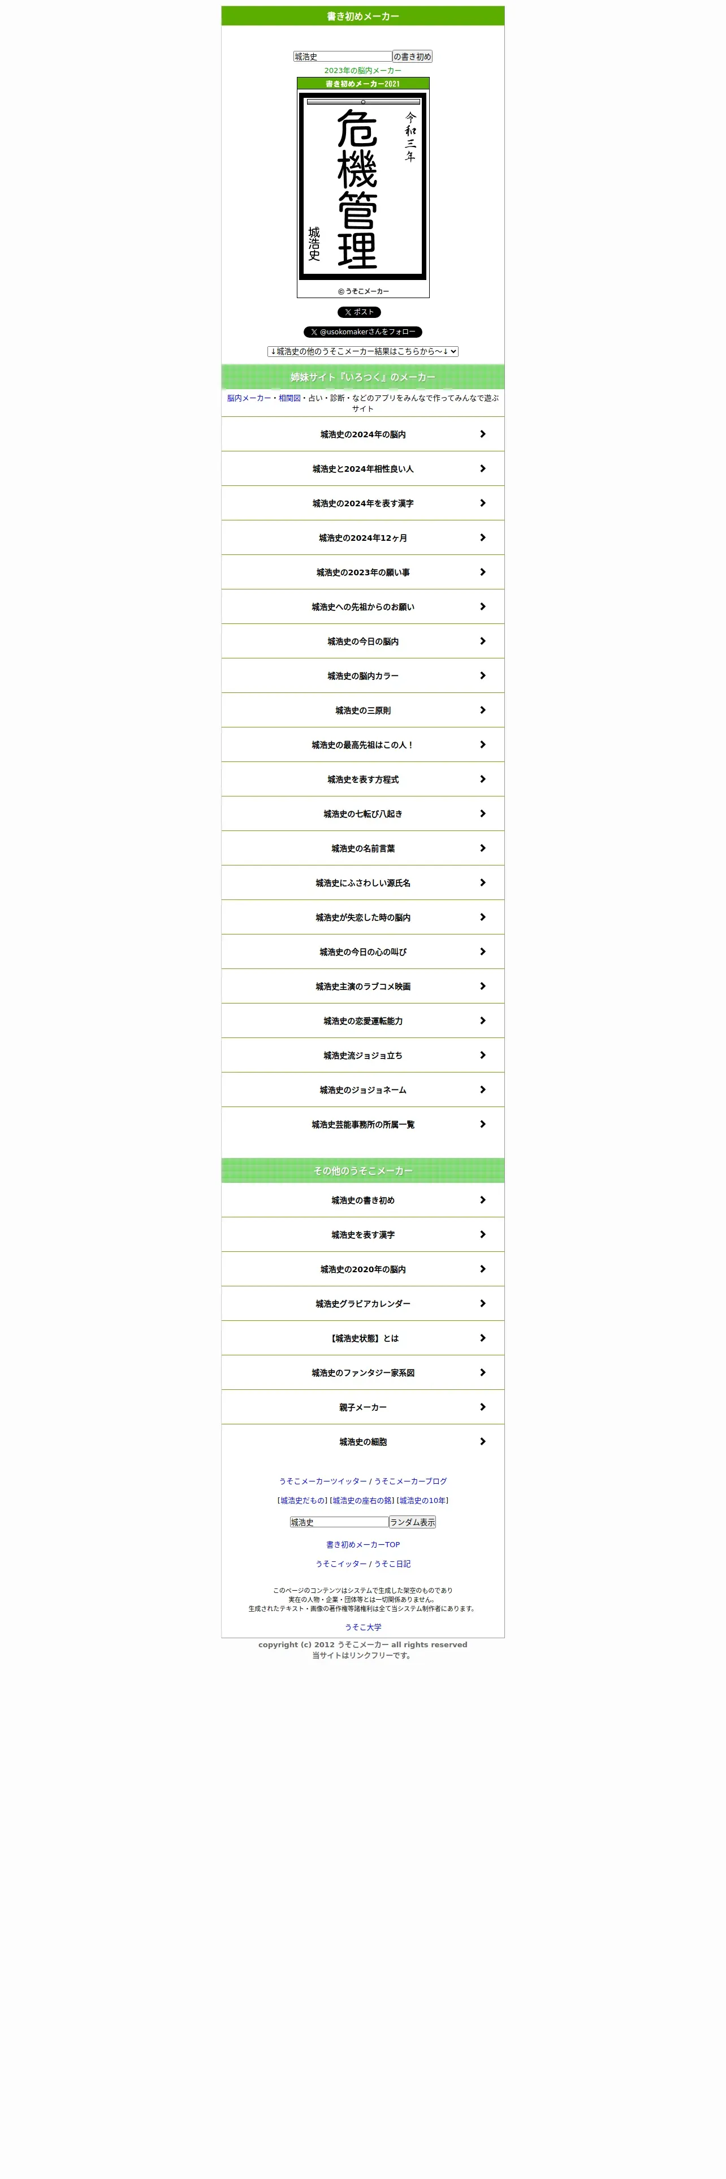Open the 2023年の脳内メーカー link

click(362, 70)
